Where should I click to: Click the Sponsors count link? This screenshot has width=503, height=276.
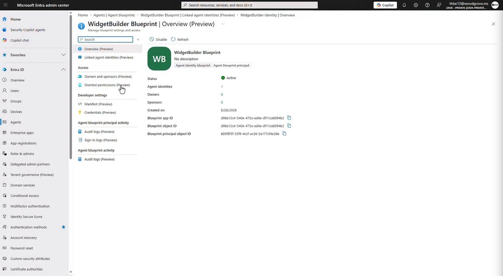click(222, 102)
